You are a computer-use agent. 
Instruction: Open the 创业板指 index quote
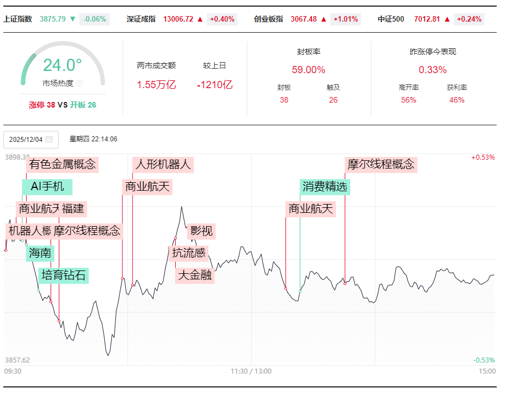tap(268, 19)
